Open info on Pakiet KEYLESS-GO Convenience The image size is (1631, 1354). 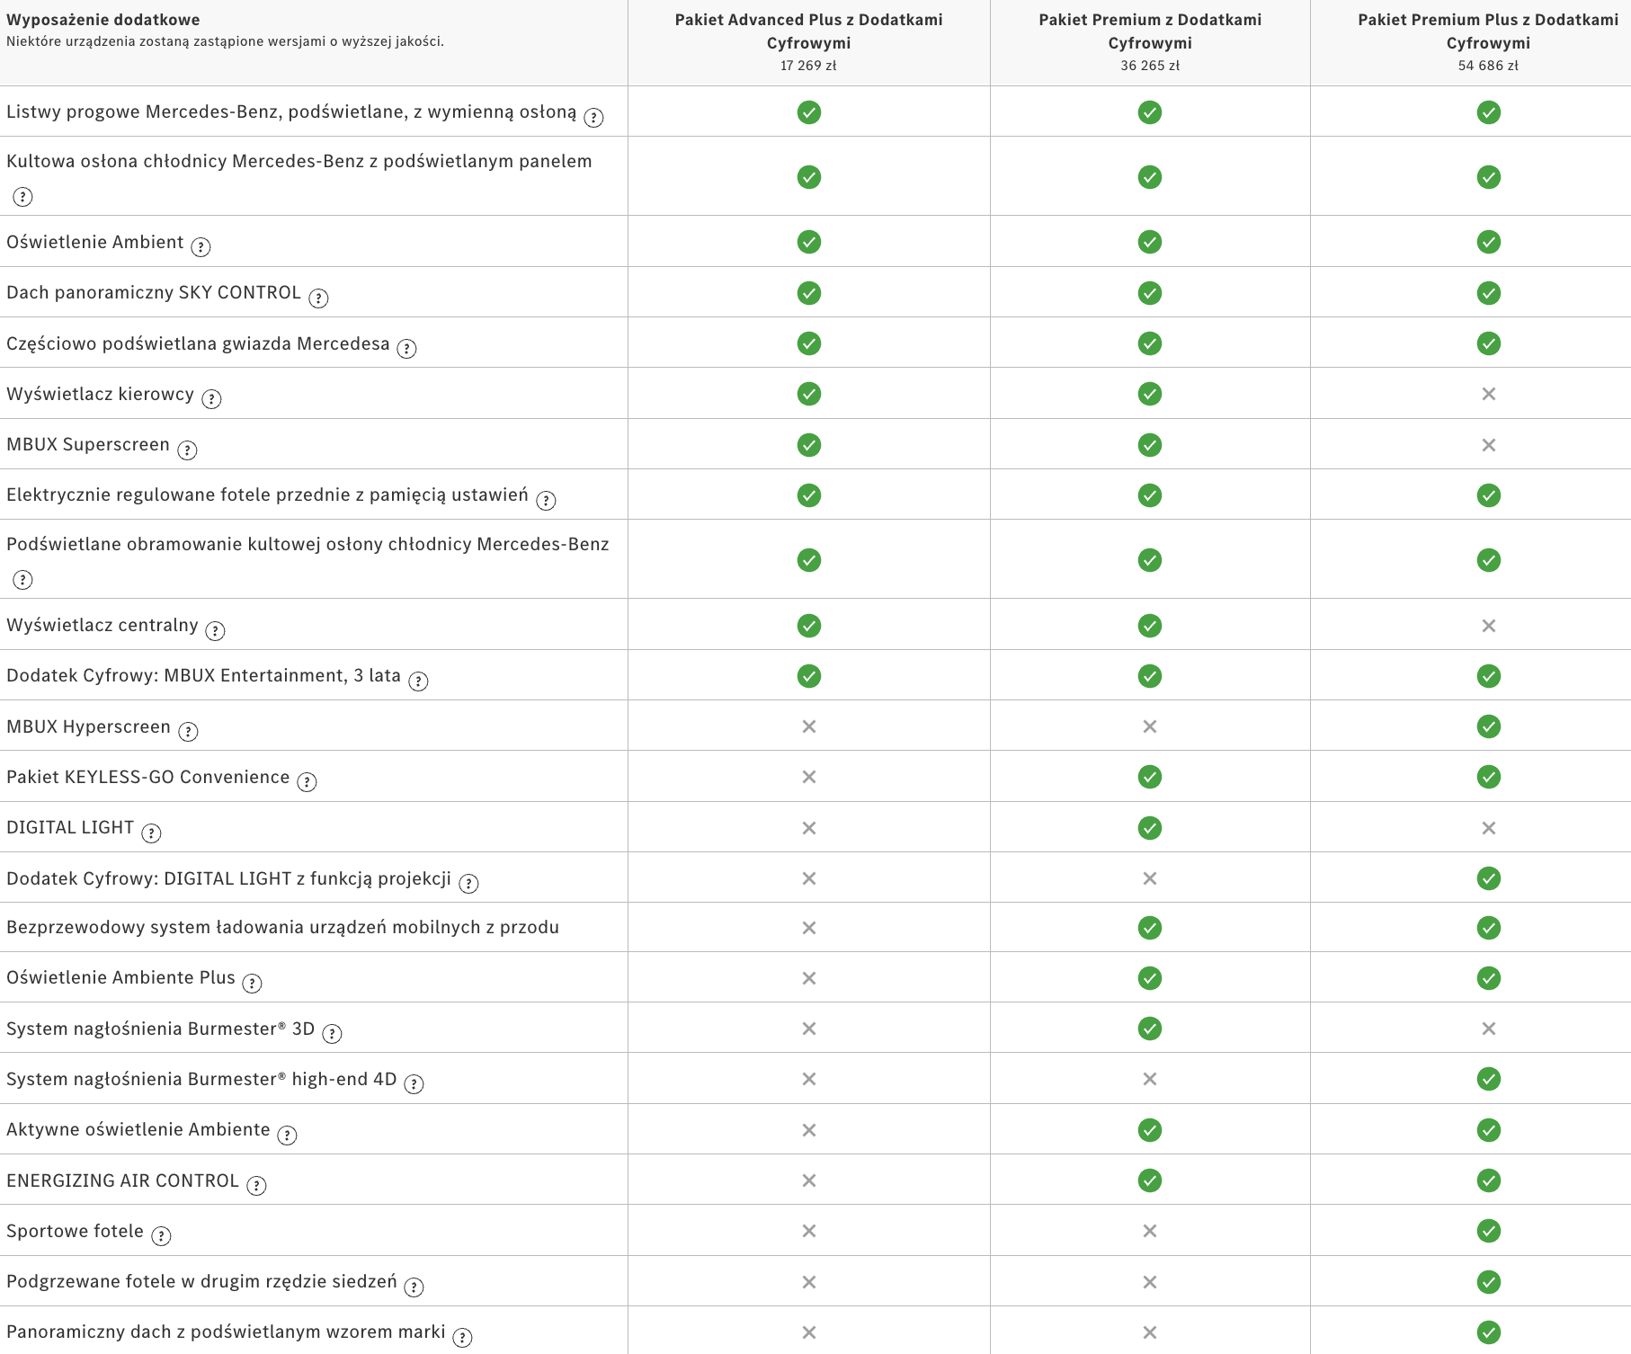coord(307,782)
